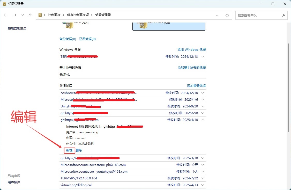Maximize the 凭据管理器 window
The height and width of the screenshot is (190, 291).
point(273,4)
